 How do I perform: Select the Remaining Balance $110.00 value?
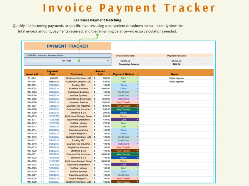176,64
